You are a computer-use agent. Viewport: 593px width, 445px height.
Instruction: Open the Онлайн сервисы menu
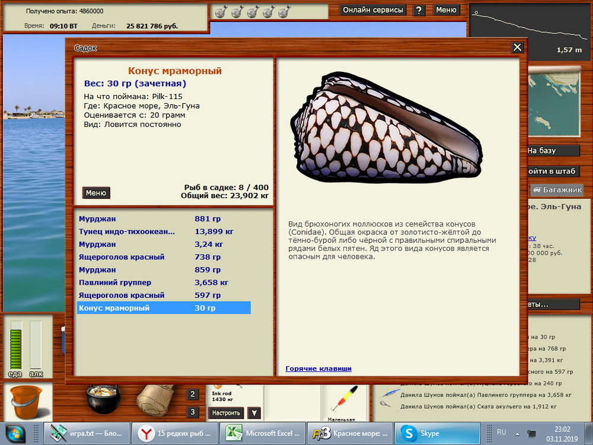(374, 10)
